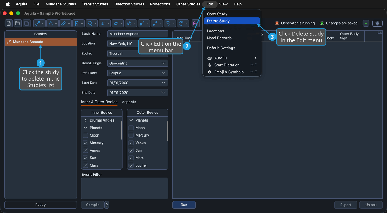Image resolution: width=387 pixels, height=213 pixels.
Task: Open Natal Records from Edit menu
Action: tap(232, 38)
